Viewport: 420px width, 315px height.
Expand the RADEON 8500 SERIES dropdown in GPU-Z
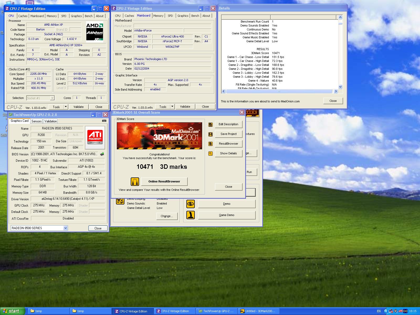(65, 228)
